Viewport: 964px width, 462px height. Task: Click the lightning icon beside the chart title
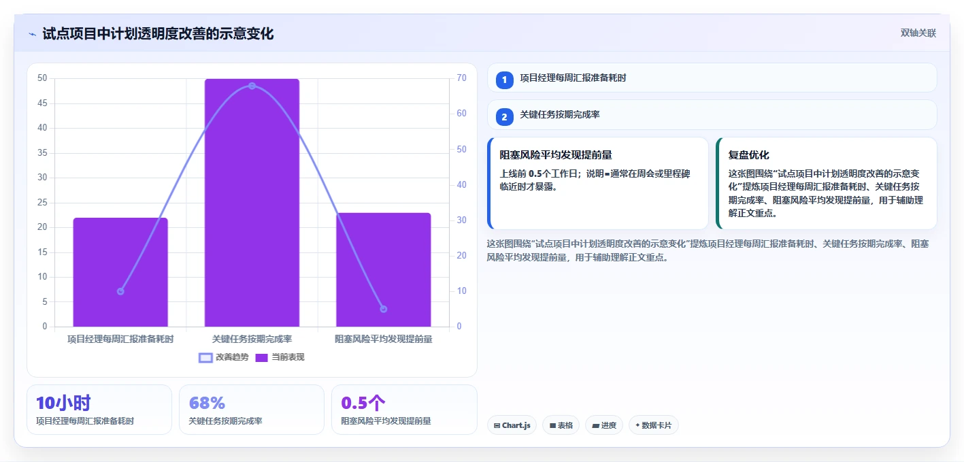33,34
